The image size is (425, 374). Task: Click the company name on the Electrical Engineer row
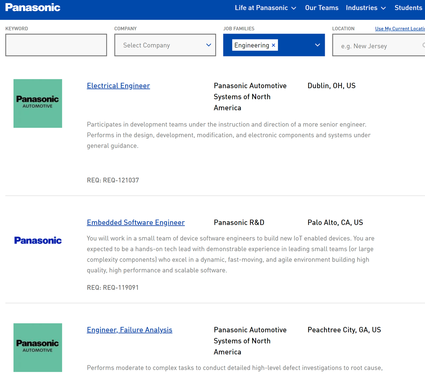(250, 97)
